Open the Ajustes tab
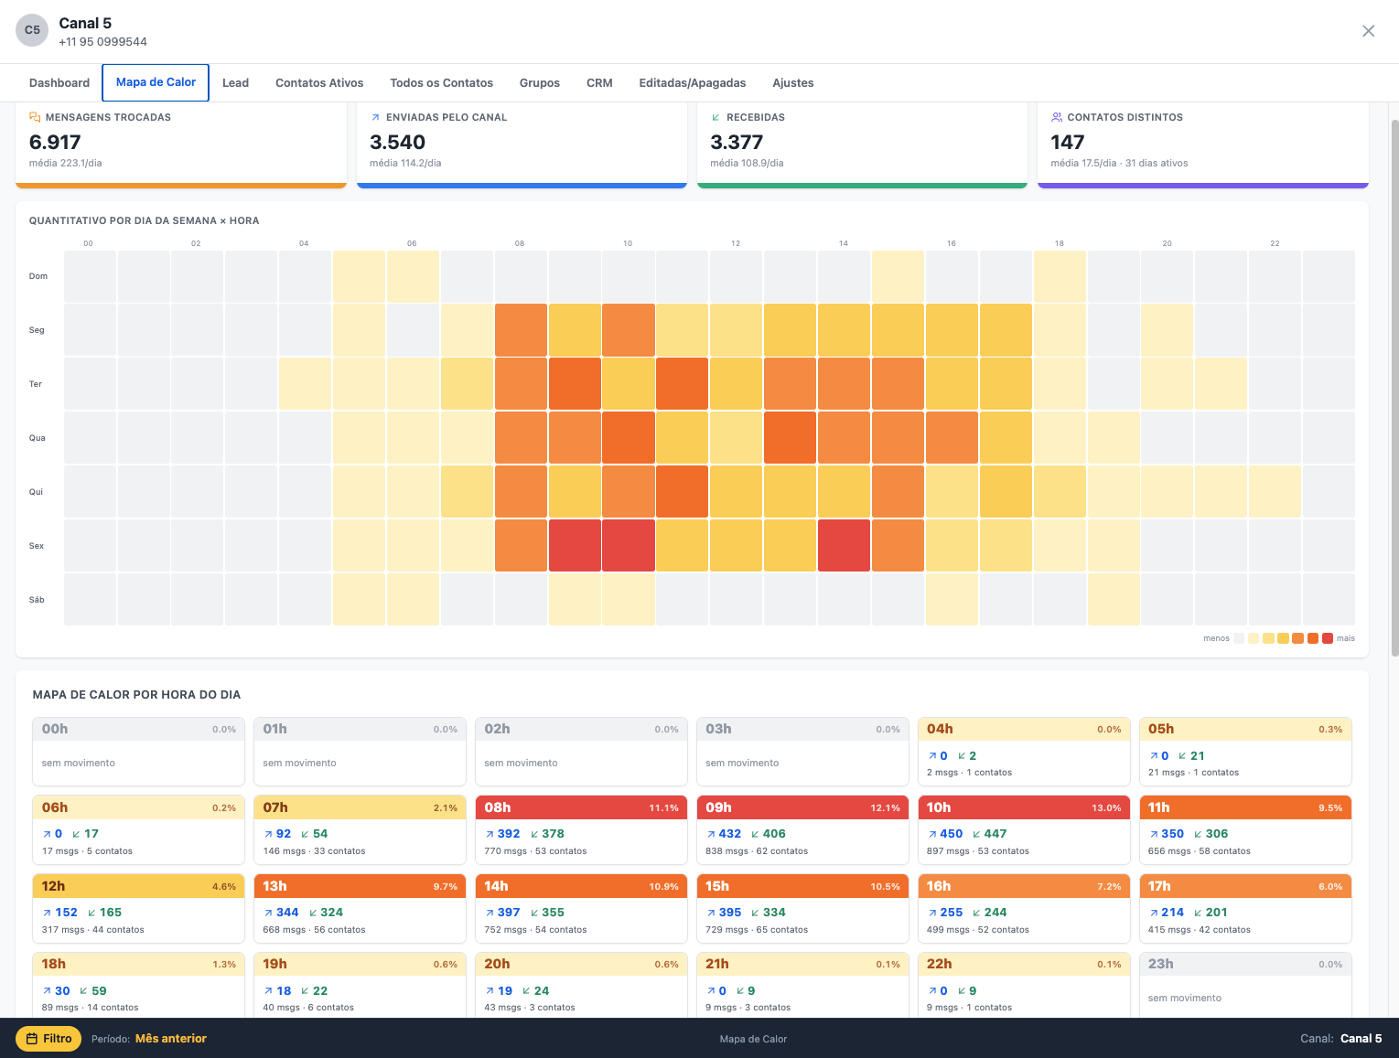 [793, 83]
